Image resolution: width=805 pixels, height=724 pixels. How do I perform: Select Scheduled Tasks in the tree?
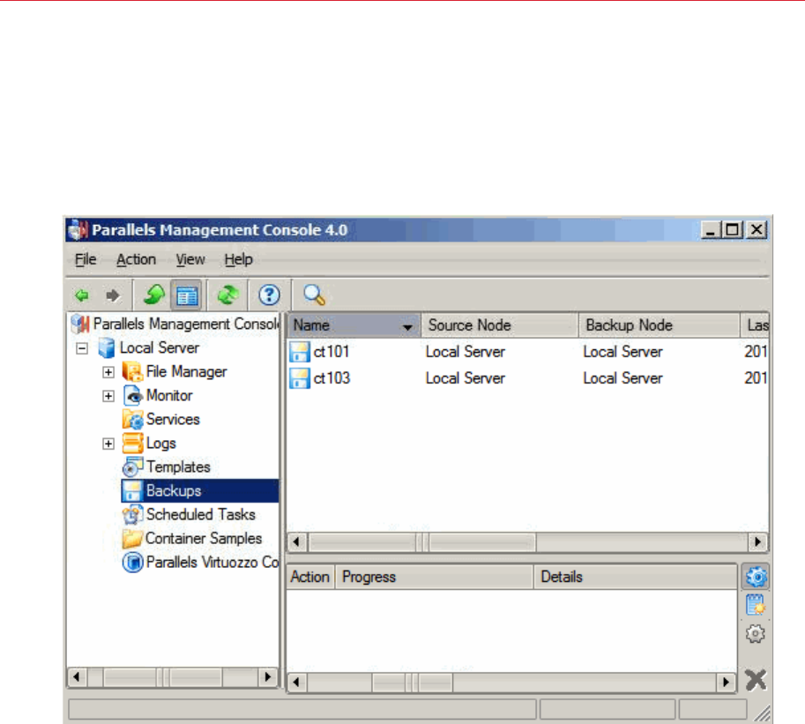[201, 514]
